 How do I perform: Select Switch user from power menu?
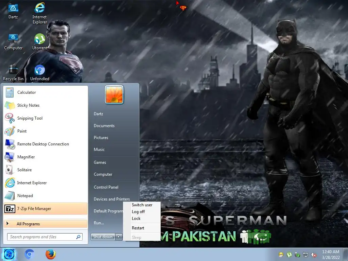pyautogui.click(x=142, y=205)
